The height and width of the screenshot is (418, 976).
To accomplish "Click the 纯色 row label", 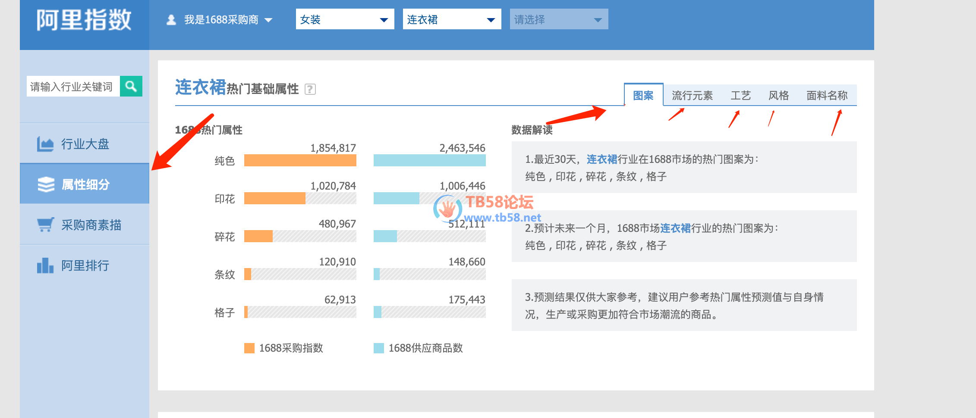I will tap(225, 161).
